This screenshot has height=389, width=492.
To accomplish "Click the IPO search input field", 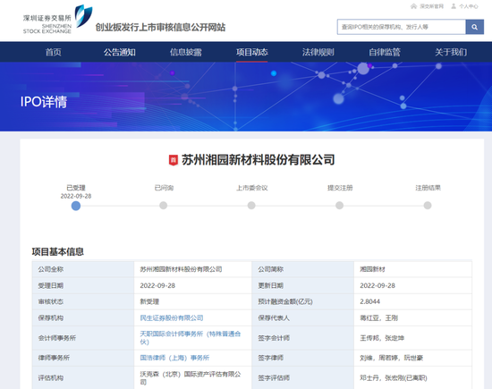I will [x=402, y=27].
